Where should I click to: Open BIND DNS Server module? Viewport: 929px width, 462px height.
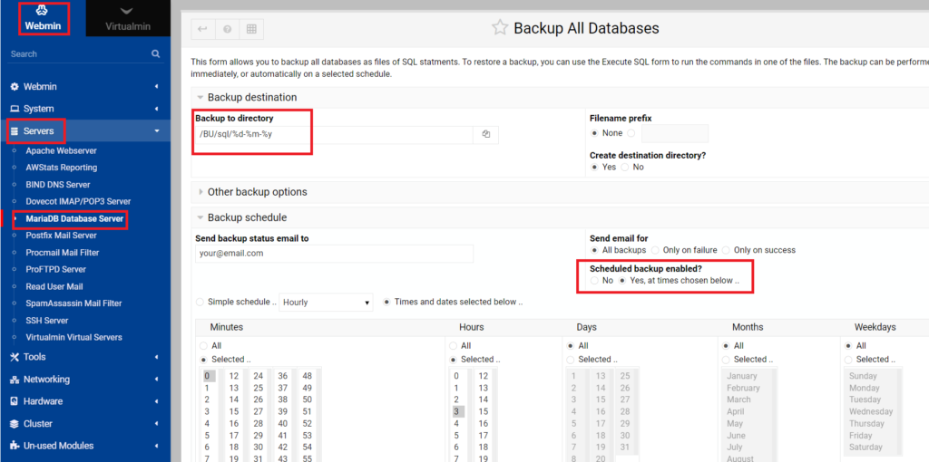tap(57, 185)
